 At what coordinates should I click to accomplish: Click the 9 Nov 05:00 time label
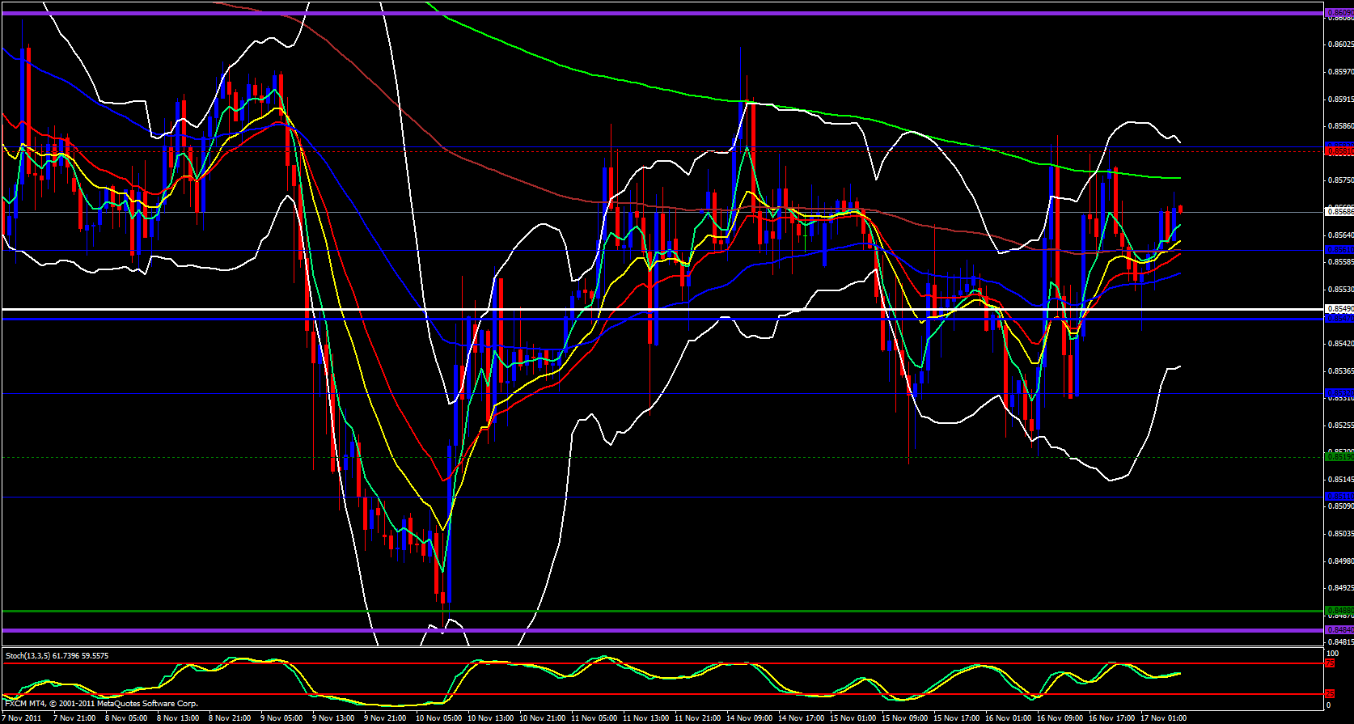[282, 718]
